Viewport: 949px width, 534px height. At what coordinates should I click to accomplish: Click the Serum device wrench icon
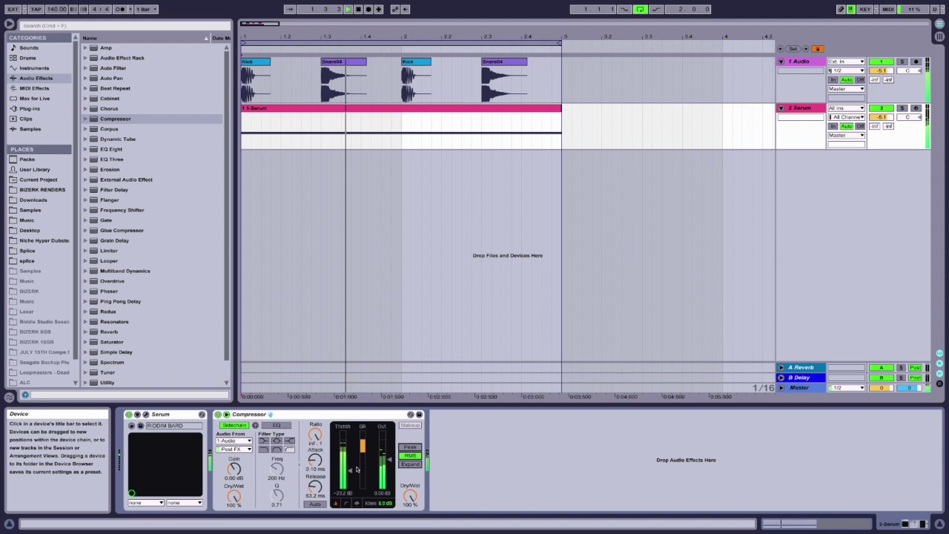coord(146,415)
